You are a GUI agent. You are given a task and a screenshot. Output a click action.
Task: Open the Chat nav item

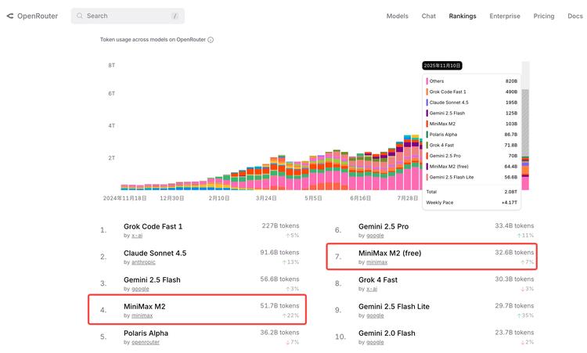click(x=429, y=16)
